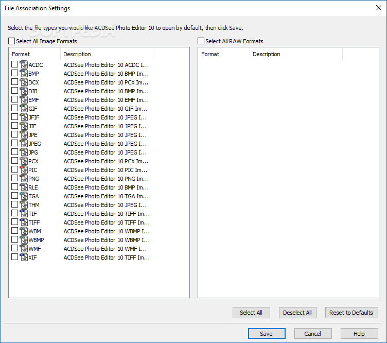
Task: Click the XIF file type icon
Action: (24, 258)
